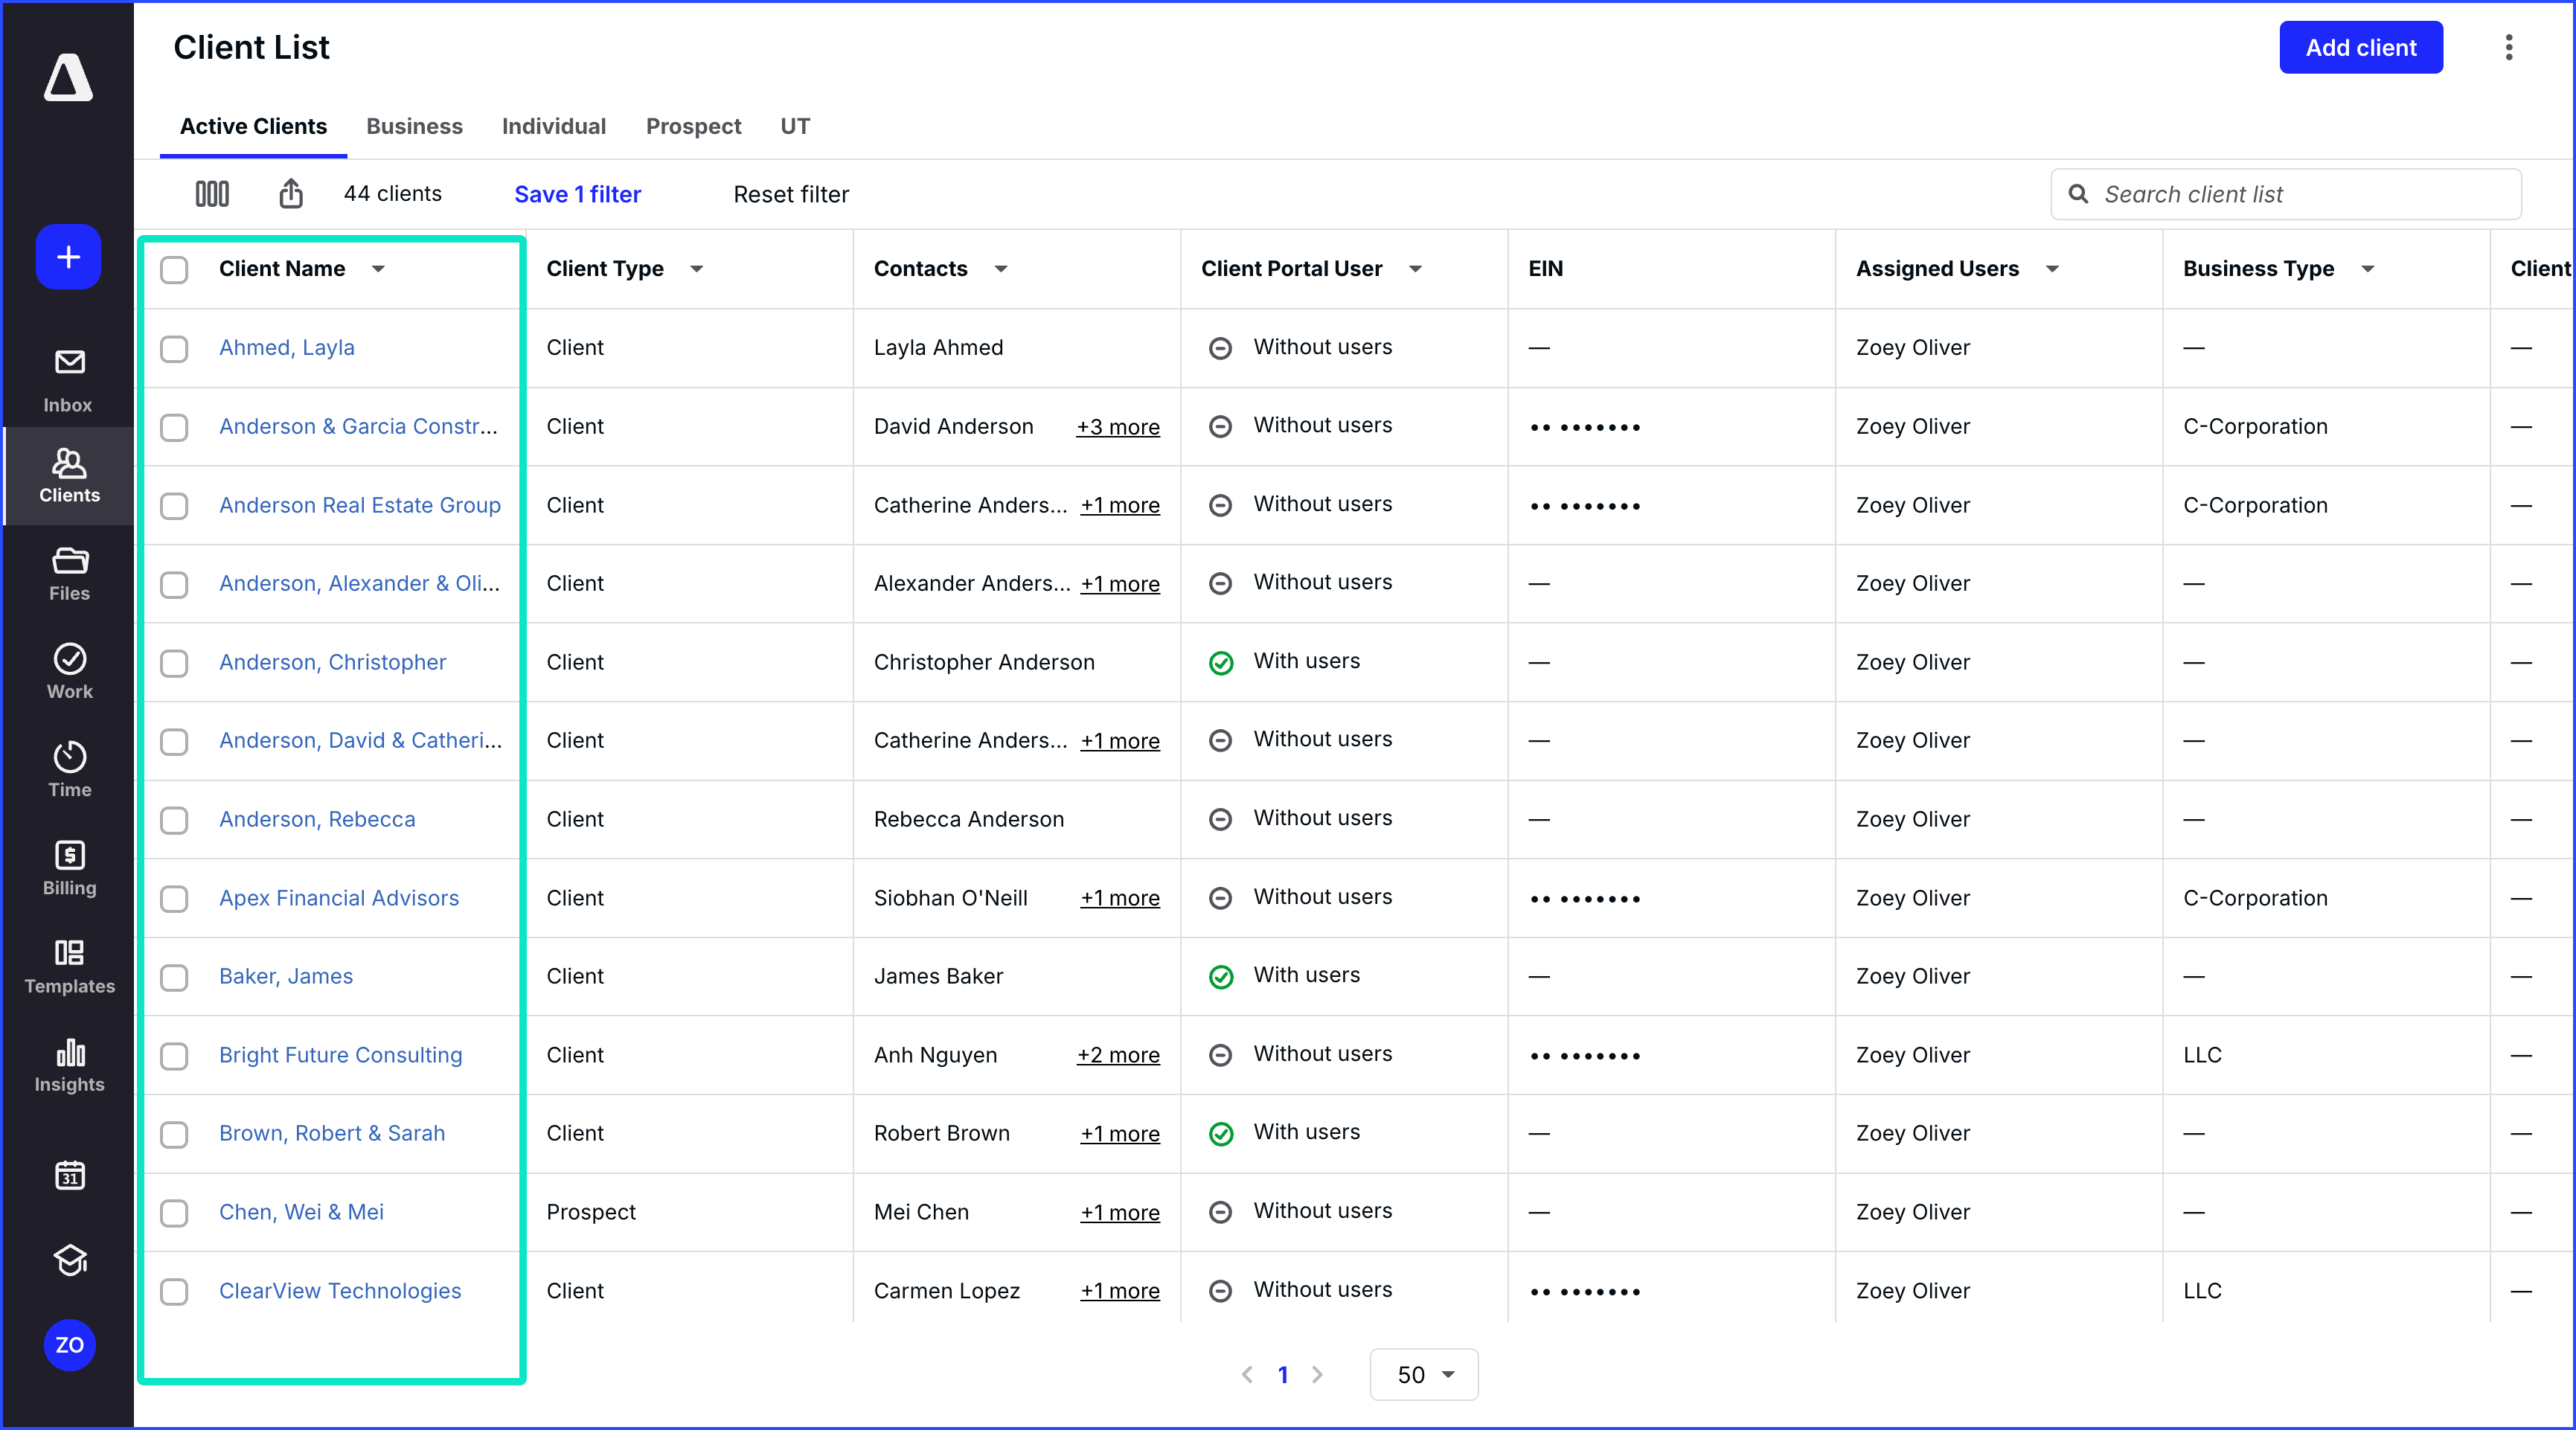This screenshot has width=2576, height=1430.
Task: Switch to the Prospect tab
Action: 693,126
